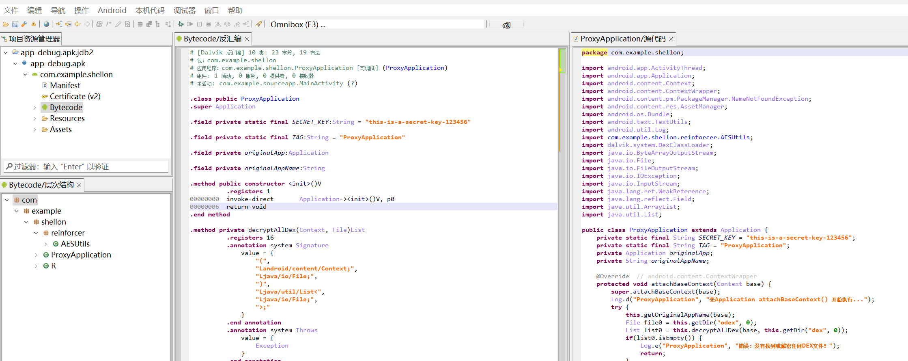Click the project filter input field
This screenshot has width=908, height=361.
pos(86,167)
